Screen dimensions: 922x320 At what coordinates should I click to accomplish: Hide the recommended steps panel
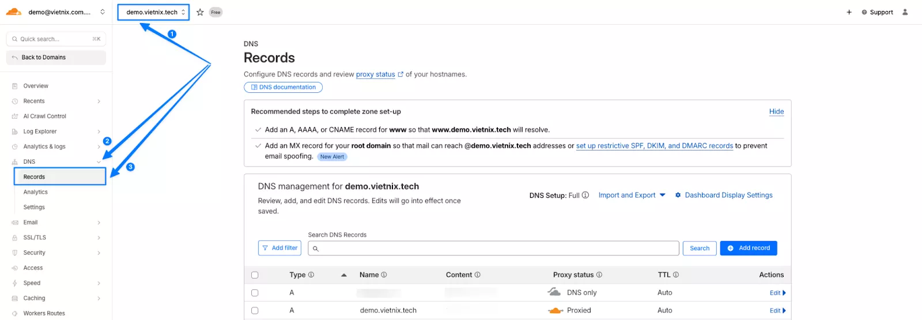[x=776, y=111]
